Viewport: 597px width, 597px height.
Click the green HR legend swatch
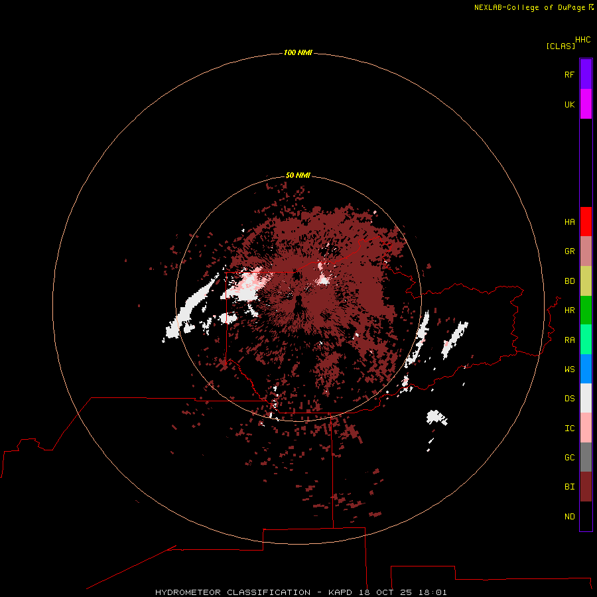pyautogui.click(x=586, y=310)
